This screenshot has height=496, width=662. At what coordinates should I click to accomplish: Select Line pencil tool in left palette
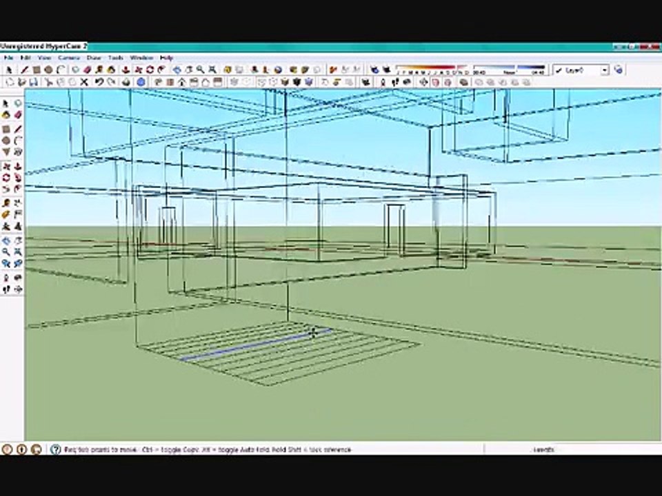(x=18, y=129)
